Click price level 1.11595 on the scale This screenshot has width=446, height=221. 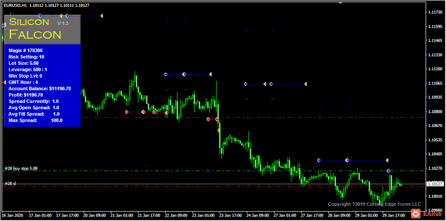click(x=435, y=26)
